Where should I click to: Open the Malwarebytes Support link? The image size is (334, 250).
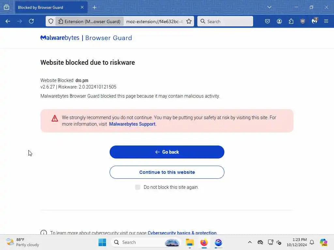click(x=132, y=124)
